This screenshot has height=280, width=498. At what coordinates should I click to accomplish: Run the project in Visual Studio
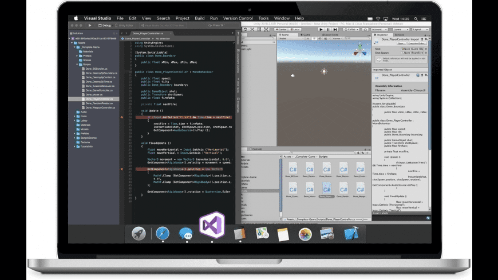pyautogui.click(x=90, y=25)
